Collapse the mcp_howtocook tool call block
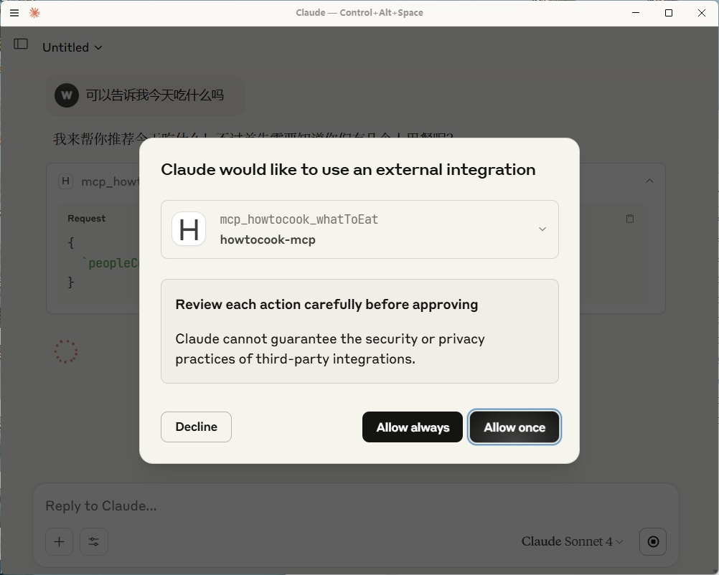This screenshot has height=575, width=719. point(649,181)
